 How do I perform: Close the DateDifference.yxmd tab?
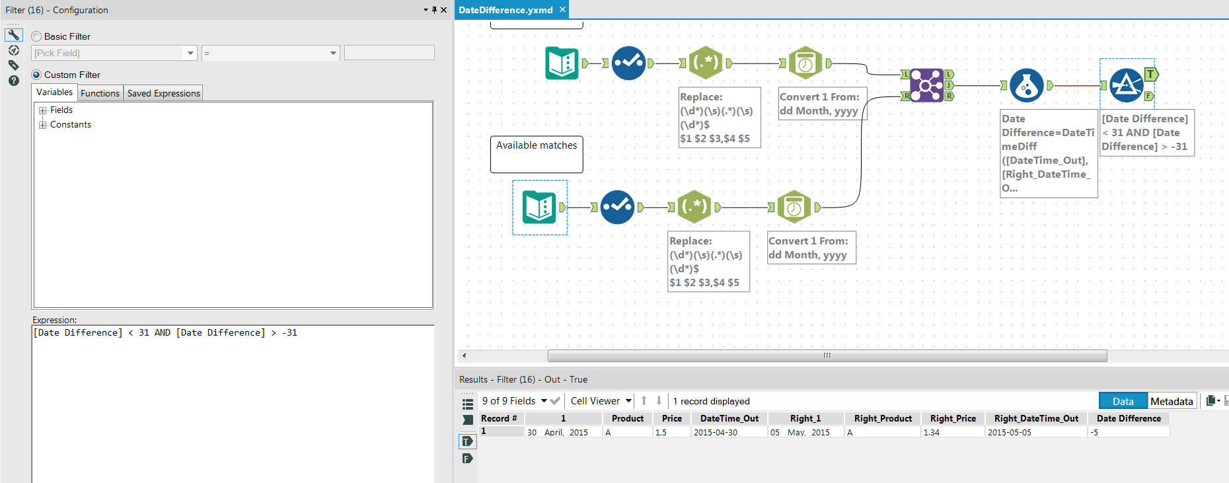point(562,9)
